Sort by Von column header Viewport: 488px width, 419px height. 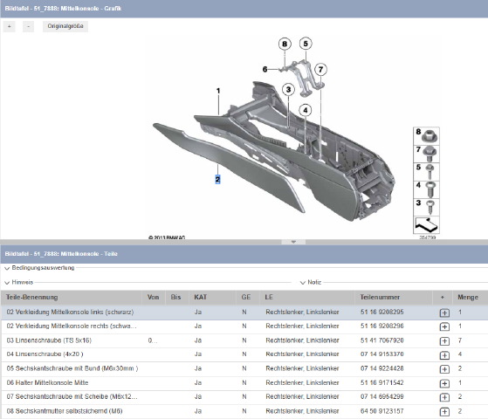coord(154,298)
